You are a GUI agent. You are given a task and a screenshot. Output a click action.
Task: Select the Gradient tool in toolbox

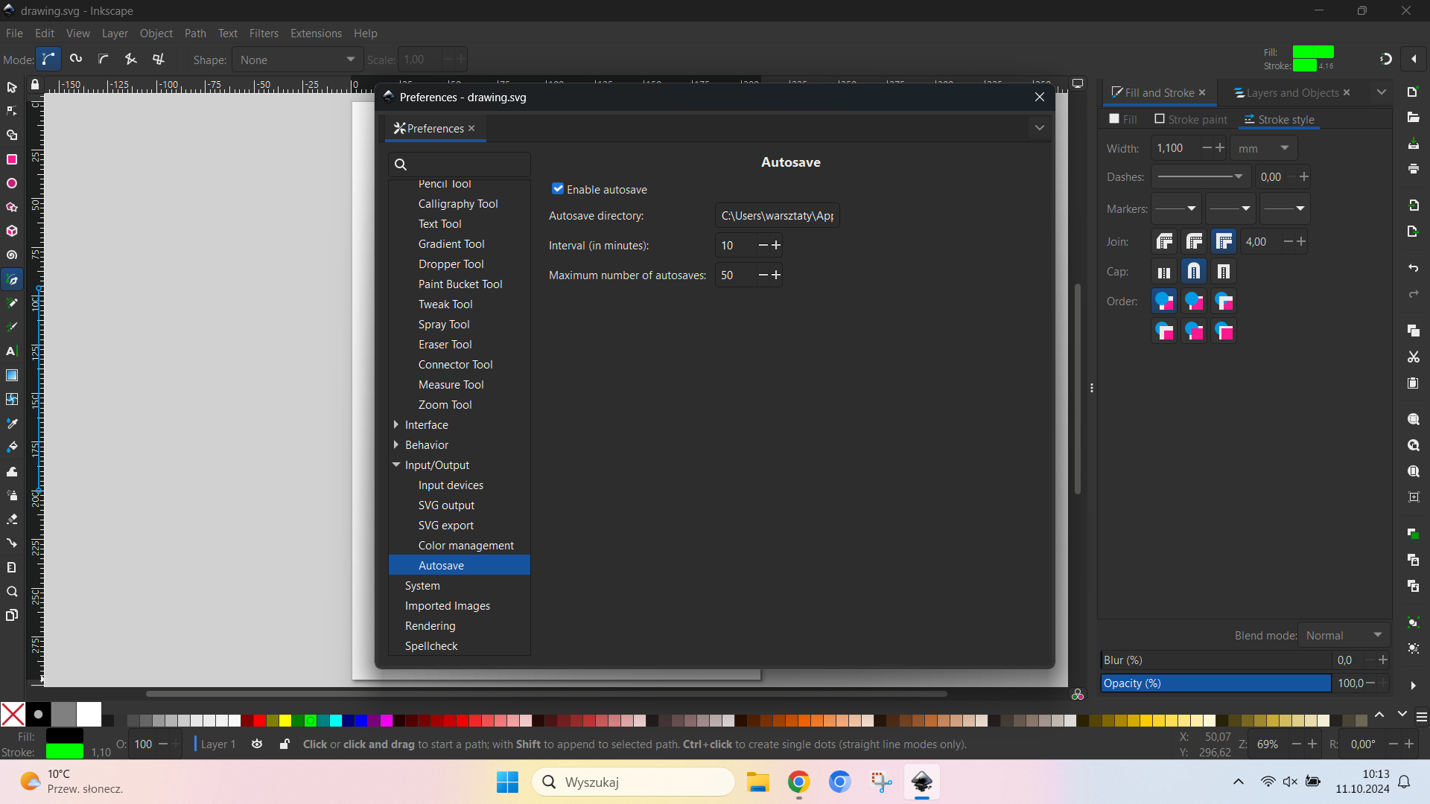tap(12, 375)
